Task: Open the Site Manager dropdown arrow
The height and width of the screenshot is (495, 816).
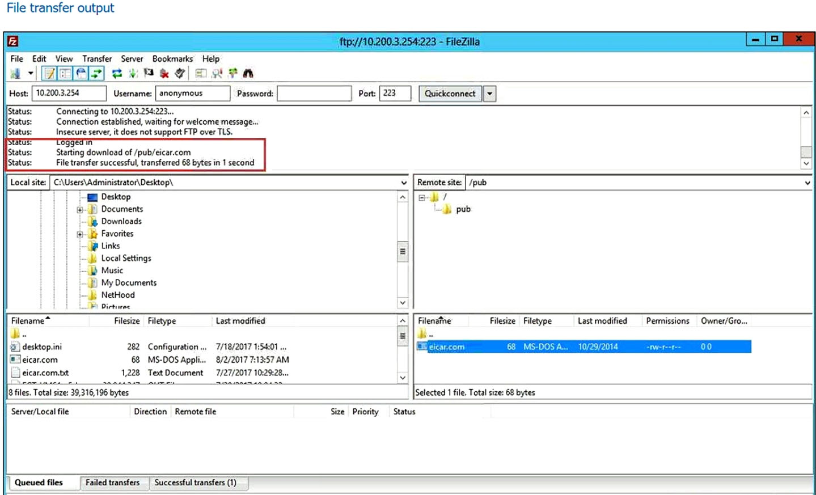Action: pos(31,74)
